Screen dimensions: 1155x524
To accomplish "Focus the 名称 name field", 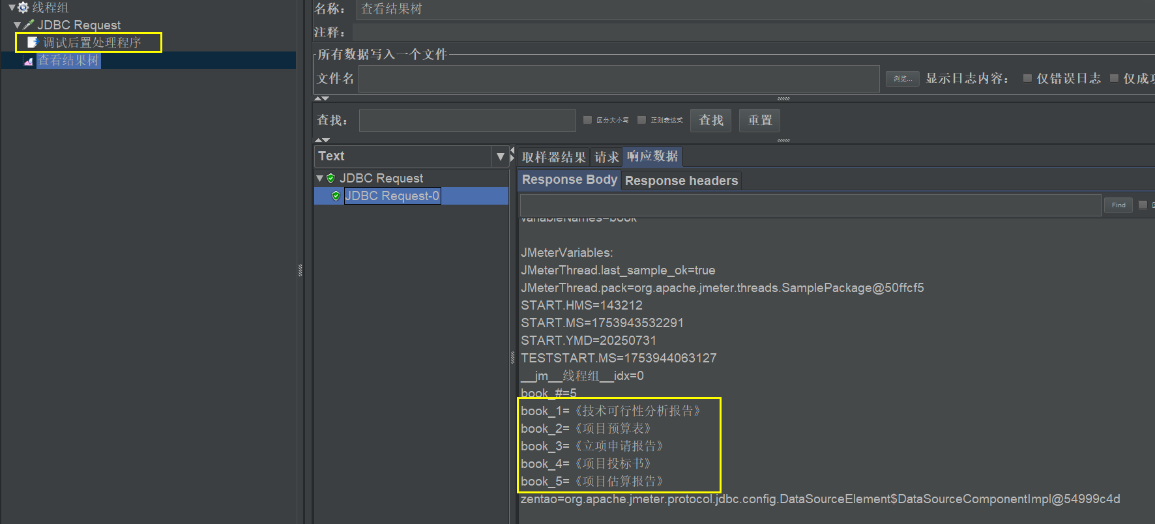I will (x=756, y=9).
